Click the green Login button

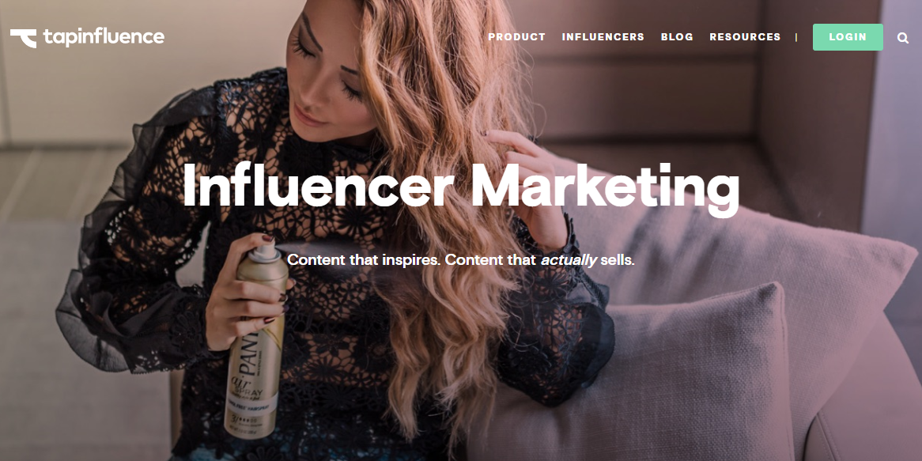[x=848, y=37]
